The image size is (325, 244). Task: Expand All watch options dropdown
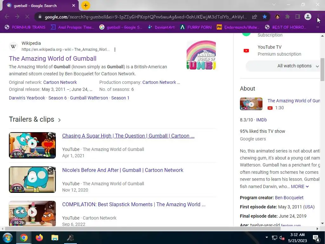(x=283, y=66)
